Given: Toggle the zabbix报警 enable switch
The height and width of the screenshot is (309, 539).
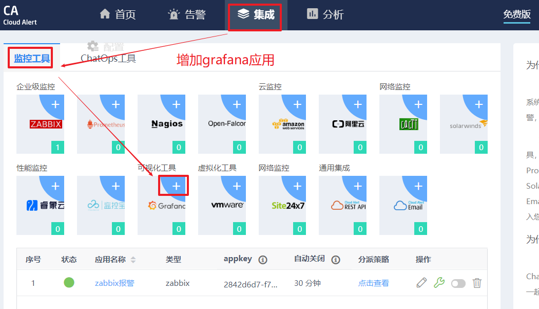Looking at the screenshot, I should pos(458,283).
